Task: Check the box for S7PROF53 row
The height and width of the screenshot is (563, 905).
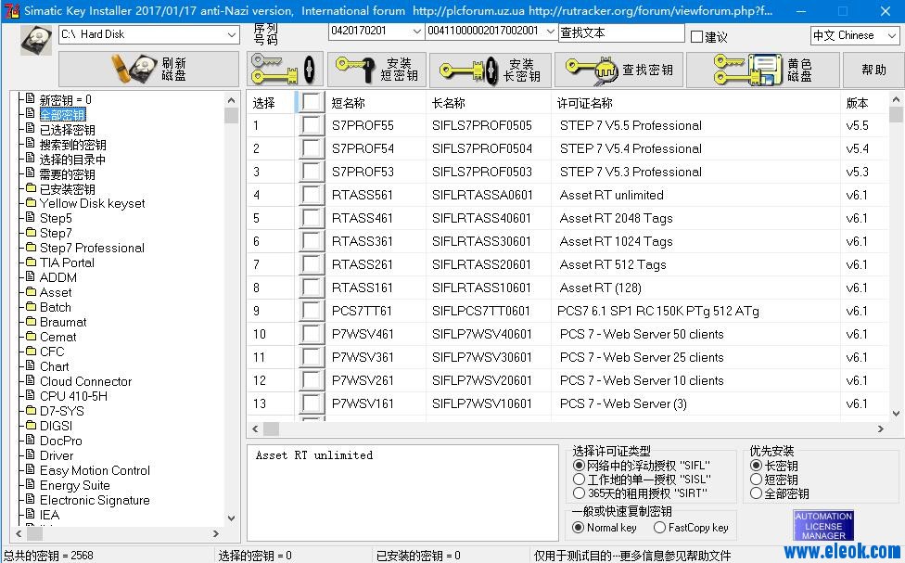Action: pos(312,172)
